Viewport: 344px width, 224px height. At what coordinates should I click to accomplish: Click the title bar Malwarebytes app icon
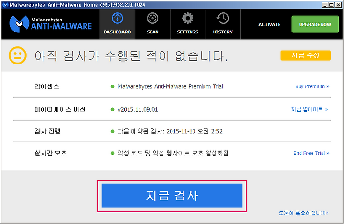[5, 5]
